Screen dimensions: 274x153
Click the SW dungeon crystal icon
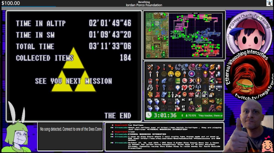150,108
